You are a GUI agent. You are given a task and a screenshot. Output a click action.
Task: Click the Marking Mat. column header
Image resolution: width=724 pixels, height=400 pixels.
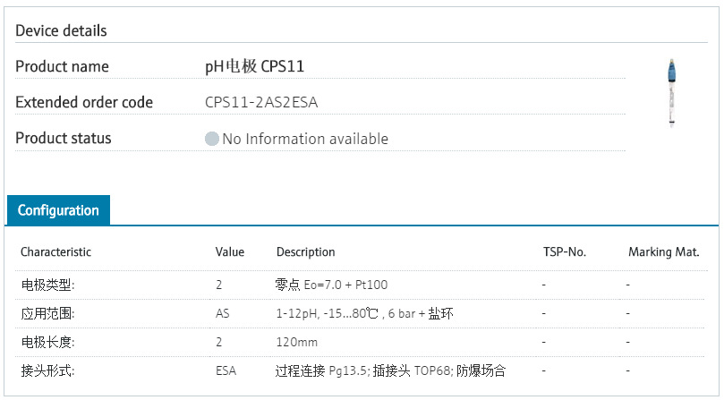pyautogui.click(x=663, y=252)
